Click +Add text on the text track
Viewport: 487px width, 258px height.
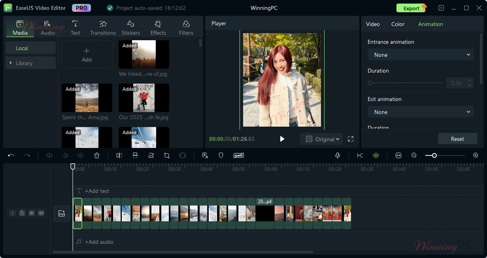[97, 191]
